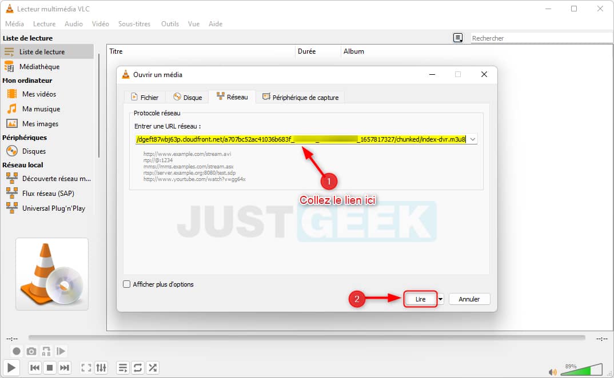Select Mes vidéos in sidebar
614x378 pixels.
coord(47,94)
